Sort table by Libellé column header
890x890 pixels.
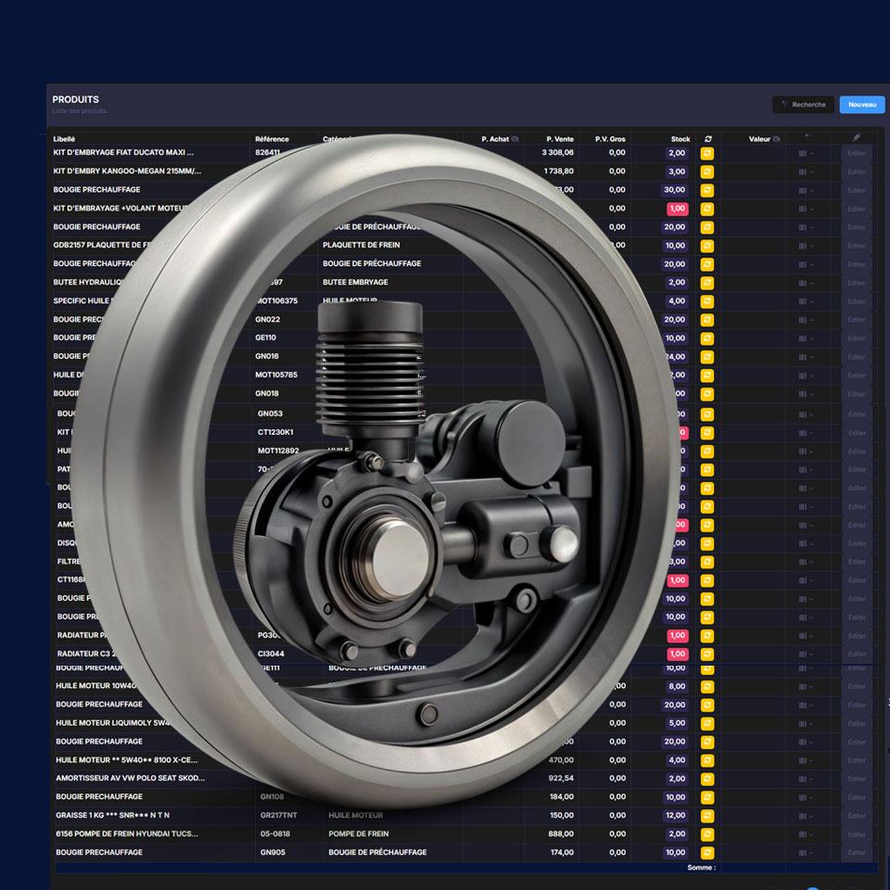(65, 139)
